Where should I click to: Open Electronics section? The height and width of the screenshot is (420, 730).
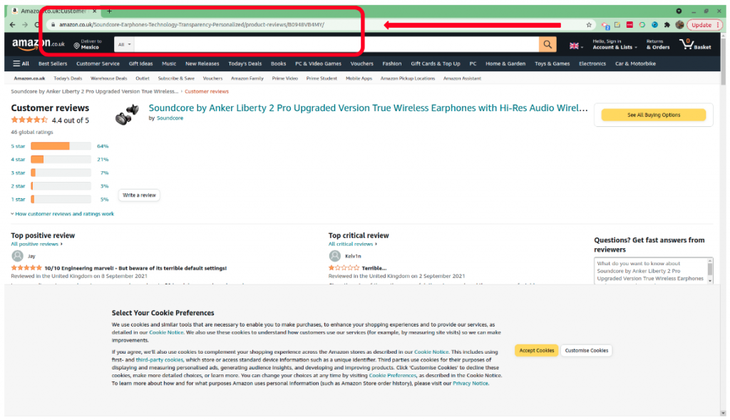click(592, 63)
